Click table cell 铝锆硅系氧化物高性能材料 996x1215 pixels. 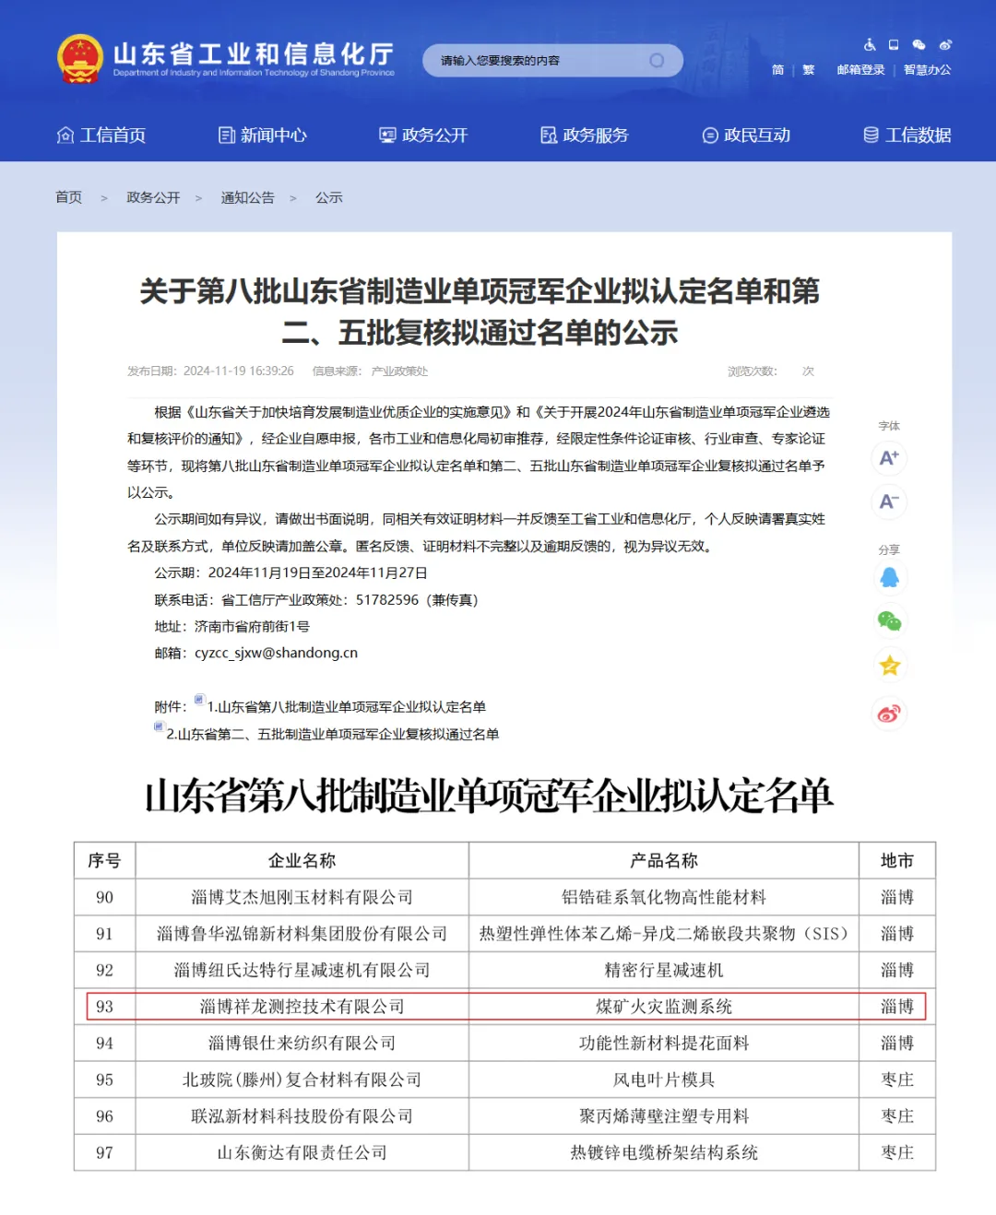pos(664,898)
